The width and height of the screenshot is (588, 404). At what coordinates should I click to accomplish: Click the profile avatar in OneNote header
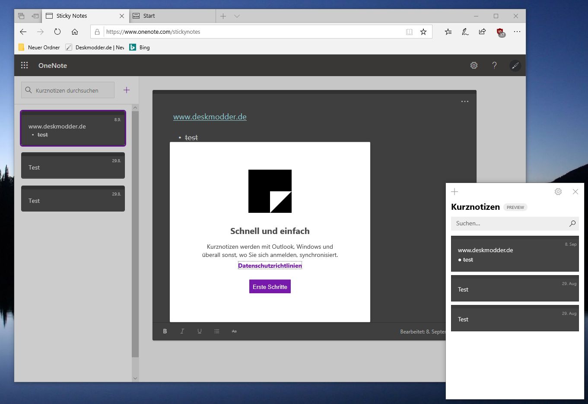(515, 65)
